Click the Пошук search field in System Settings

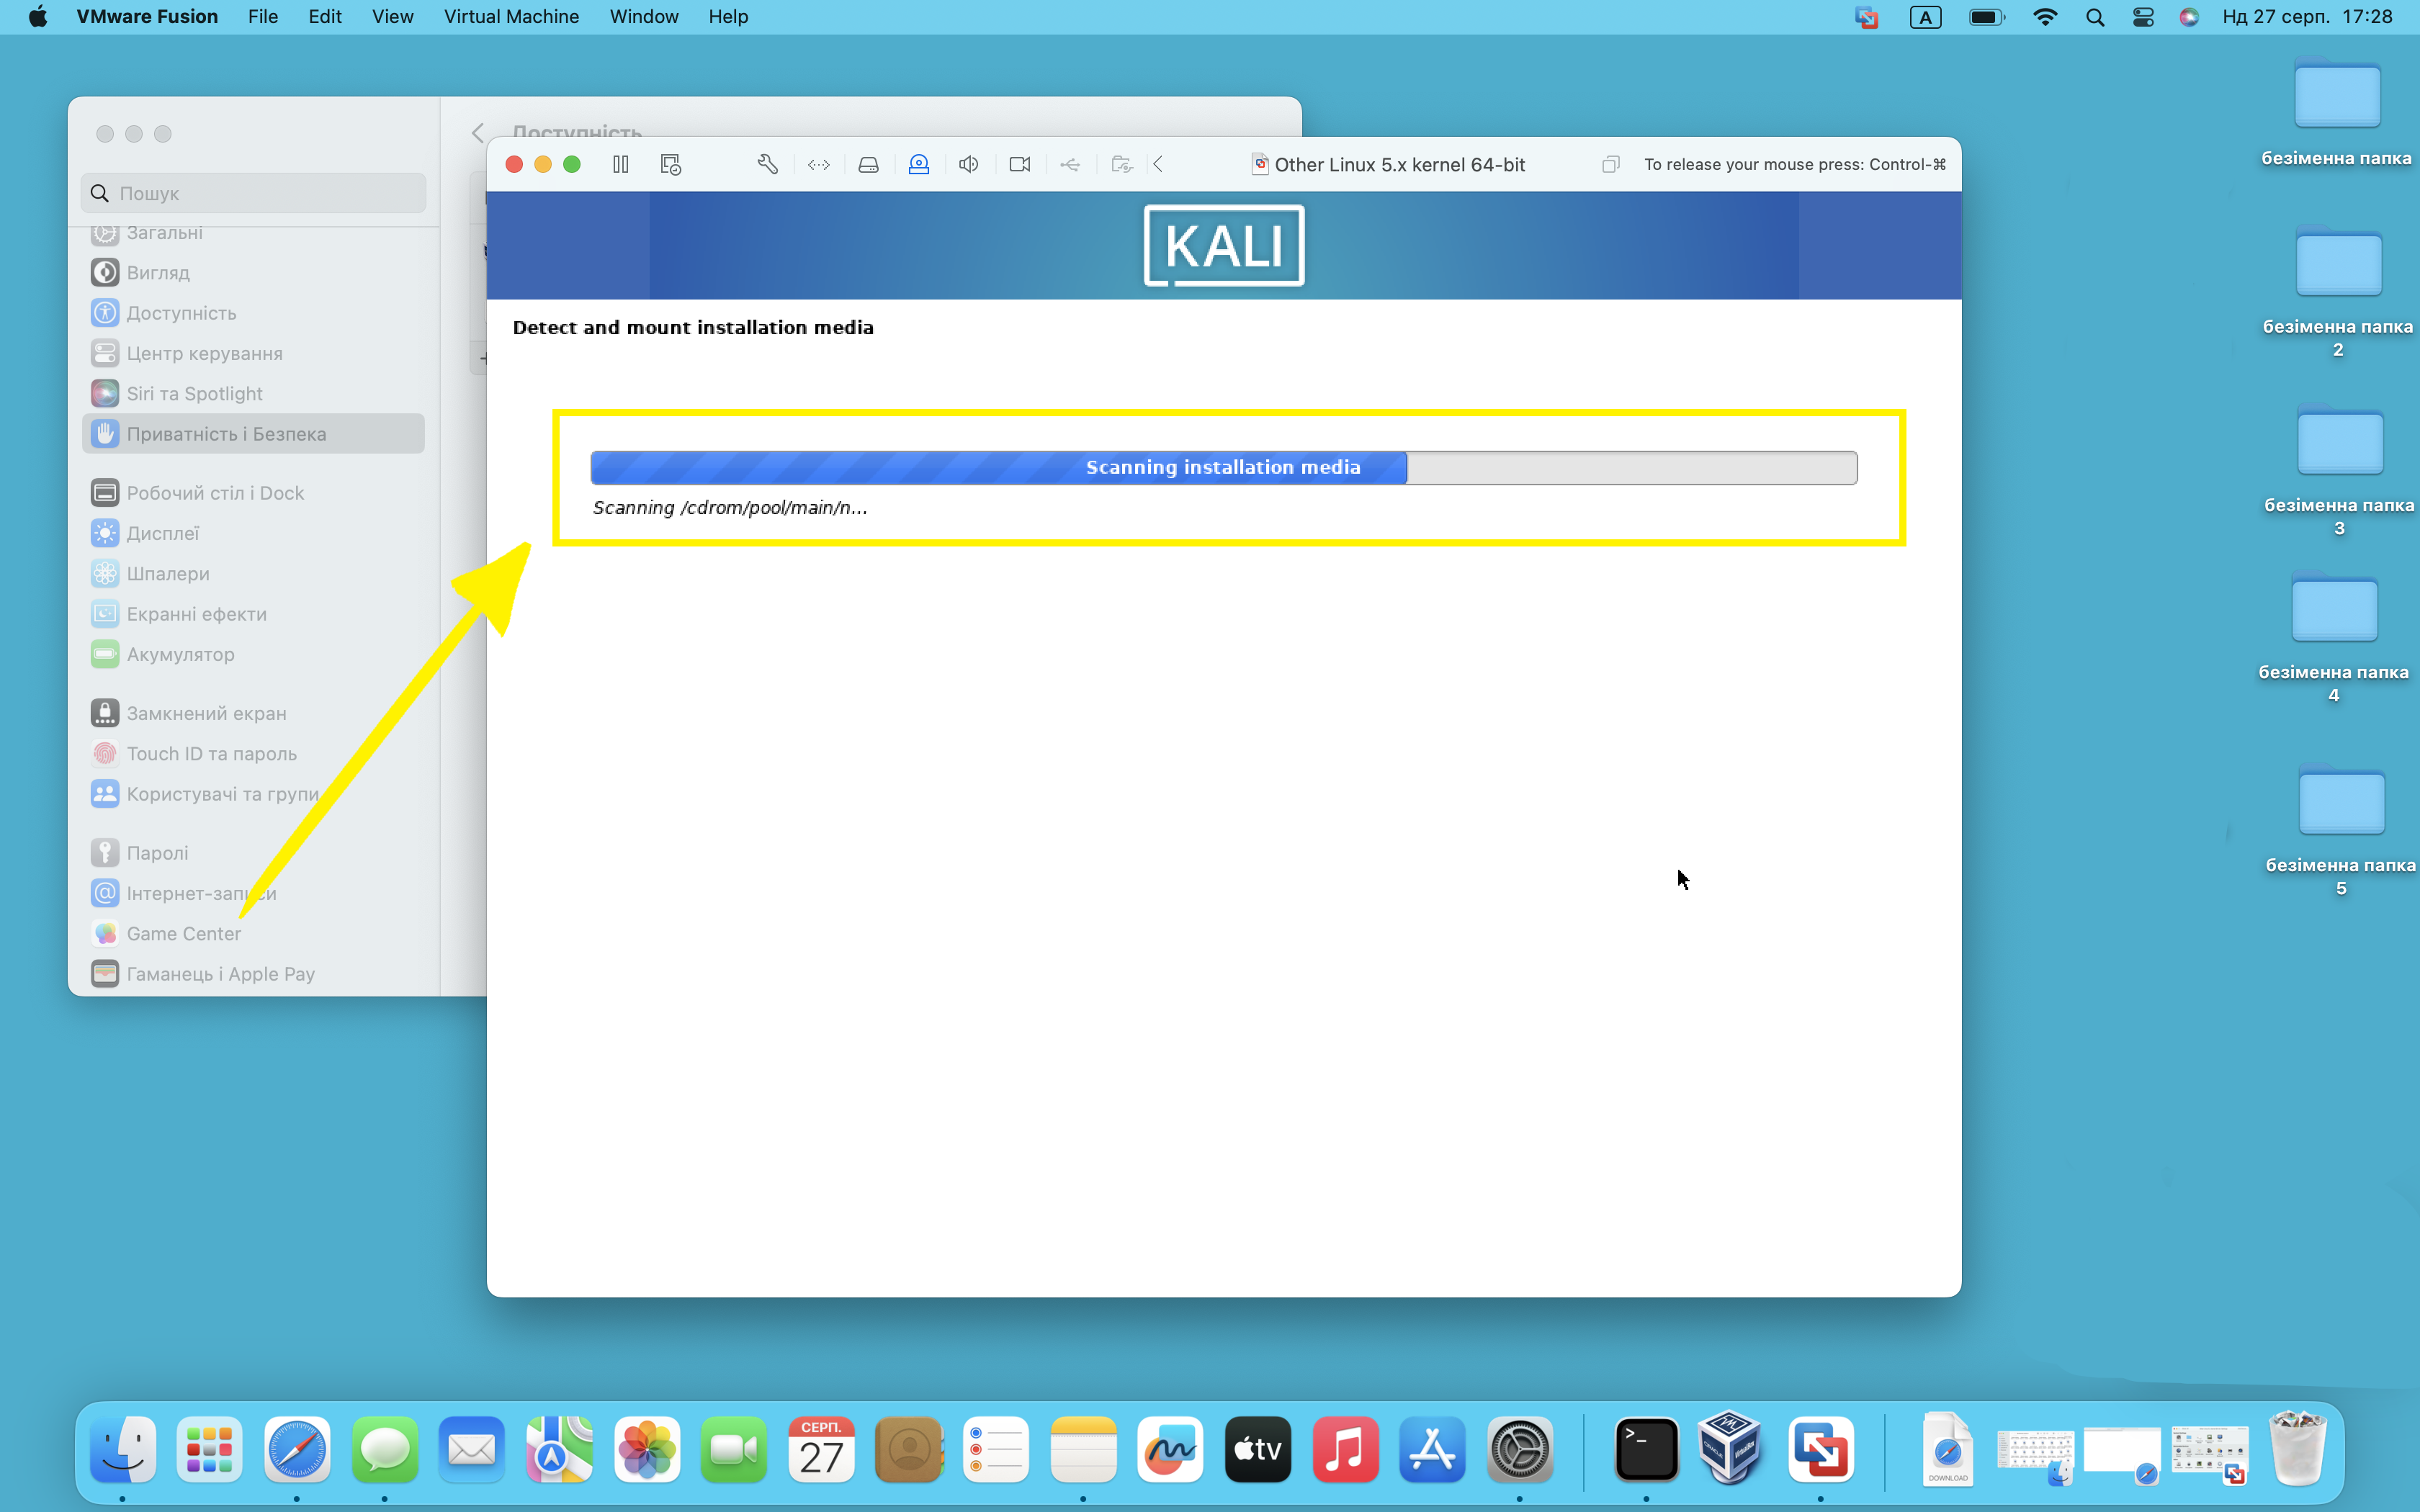point(253,193)
